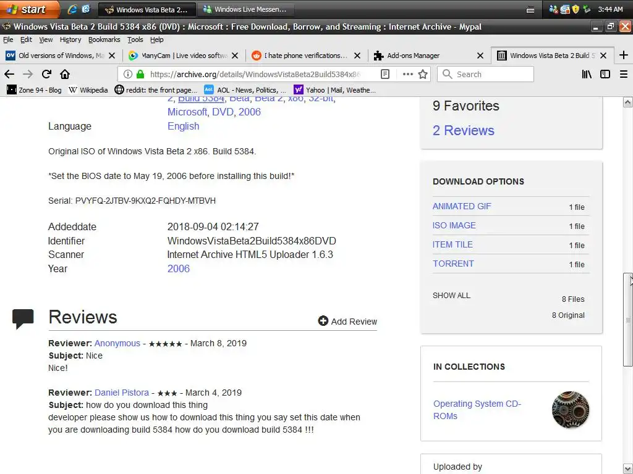Open reddit front page bookmark
Image resolution: width=633 pixels, height=474 pixels.
[156, 90]
